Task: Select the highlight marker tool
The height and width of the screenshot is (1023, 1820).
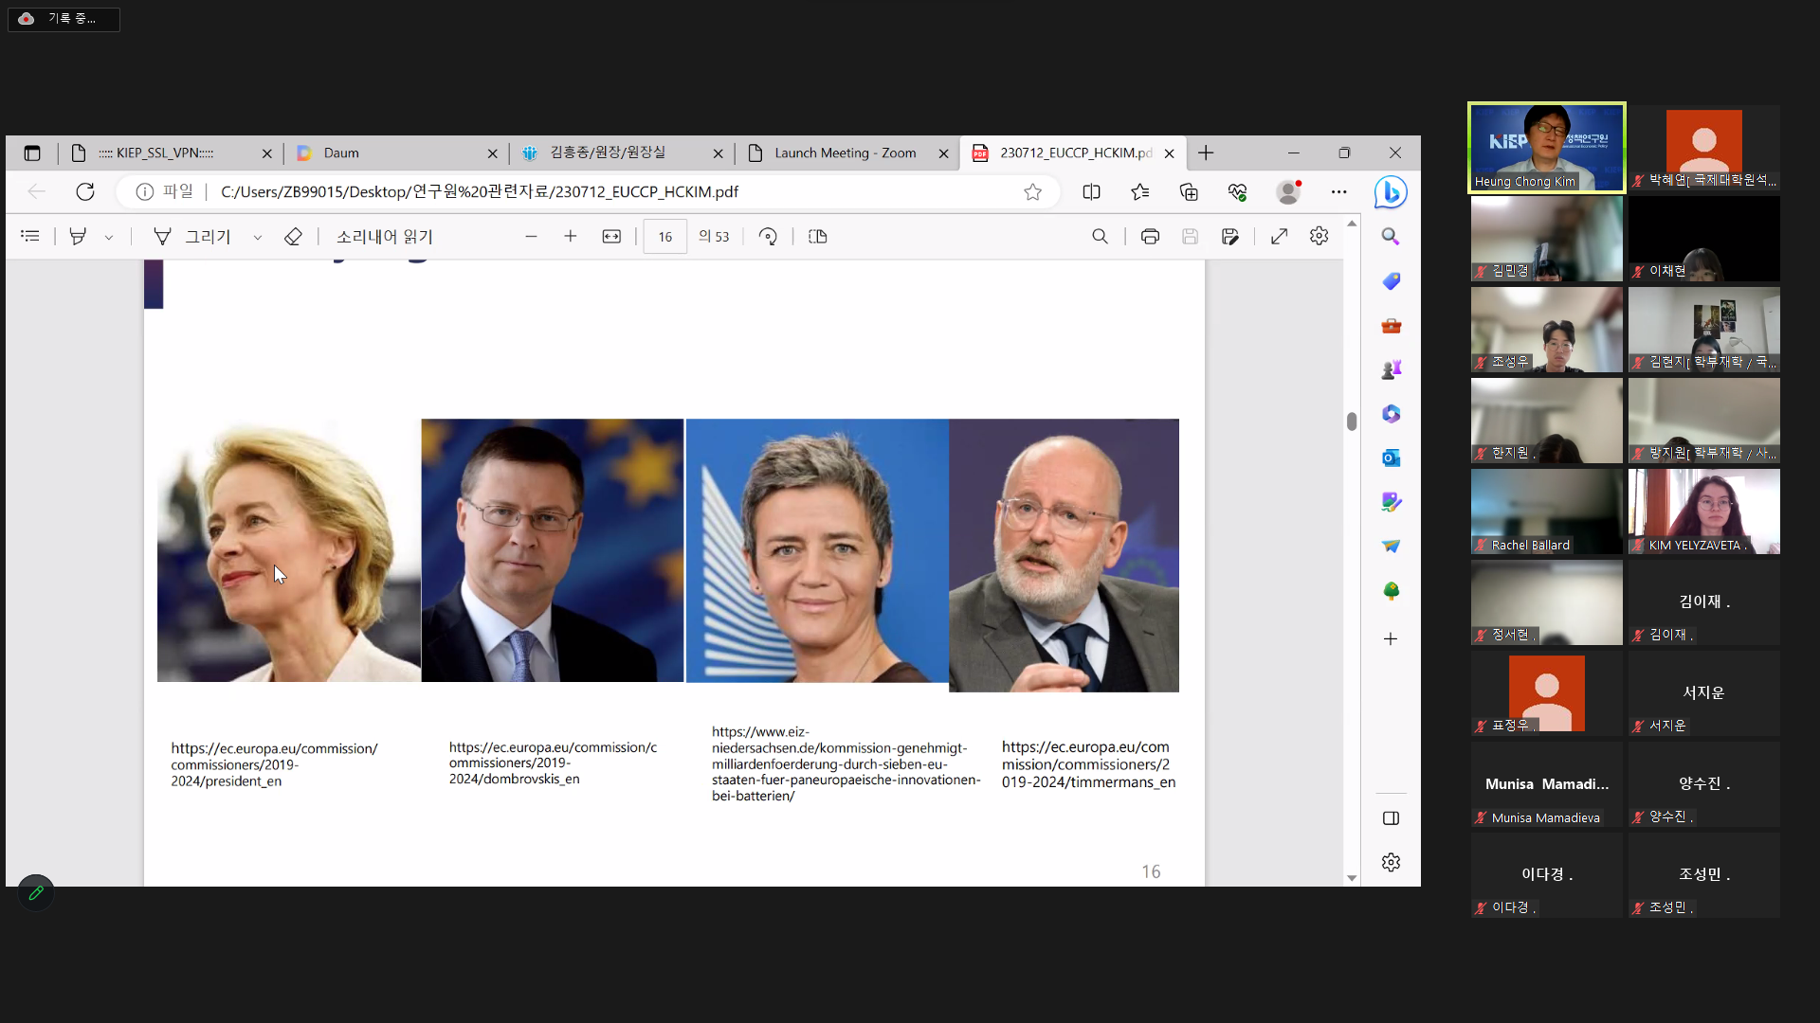Action: (78, 236)
